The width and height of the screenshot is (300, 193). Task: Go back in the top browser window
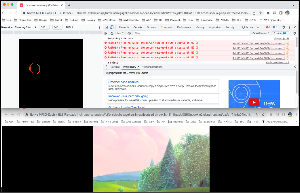click(3, 13)
